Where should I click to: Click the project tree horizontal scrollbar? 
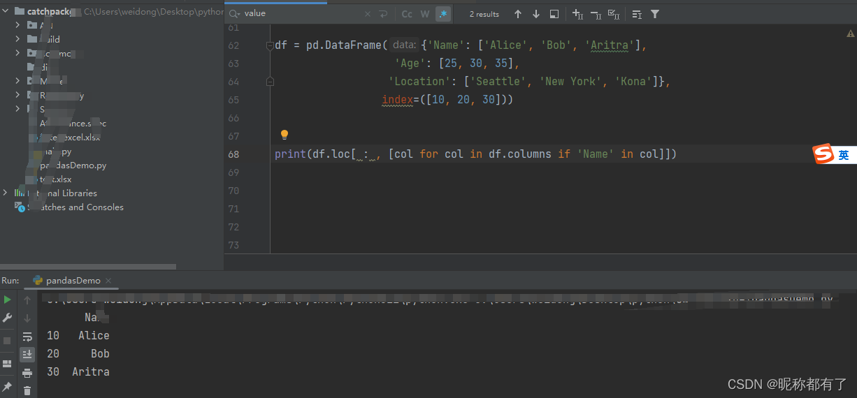(88, 266)
